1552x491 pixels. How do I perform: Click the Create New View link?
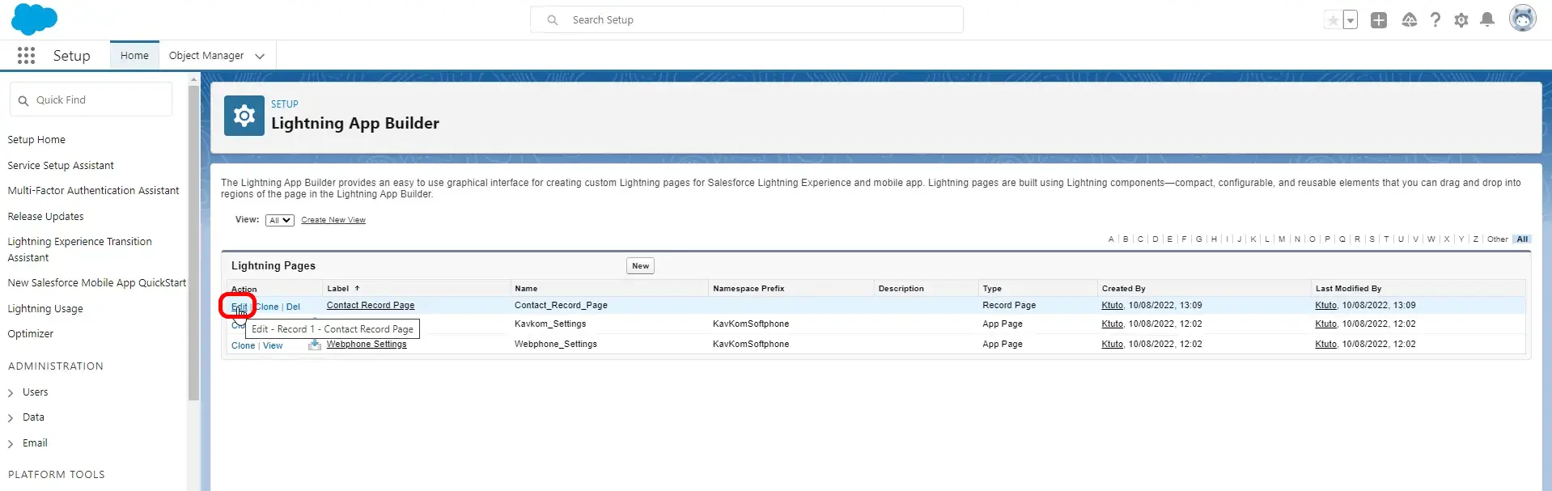click(333, 220)
